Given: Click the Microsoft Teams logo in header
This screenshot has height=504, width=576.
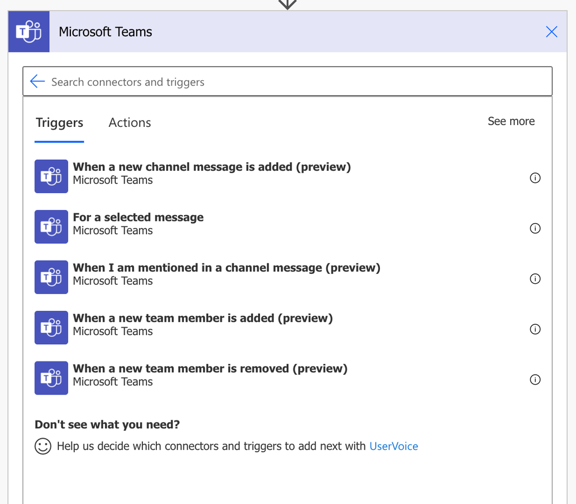Looking at the screenshot, I should coord(29,32).
